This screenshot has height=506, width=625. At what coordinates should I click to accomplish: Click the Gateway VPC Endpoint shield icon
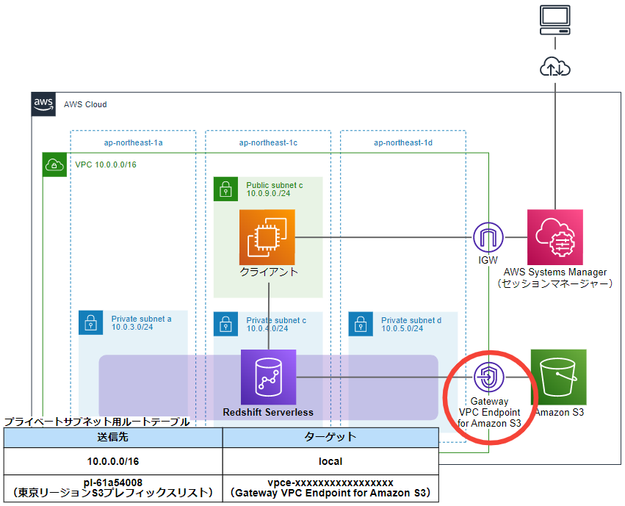pyautogui.click(x=489, y=377)
